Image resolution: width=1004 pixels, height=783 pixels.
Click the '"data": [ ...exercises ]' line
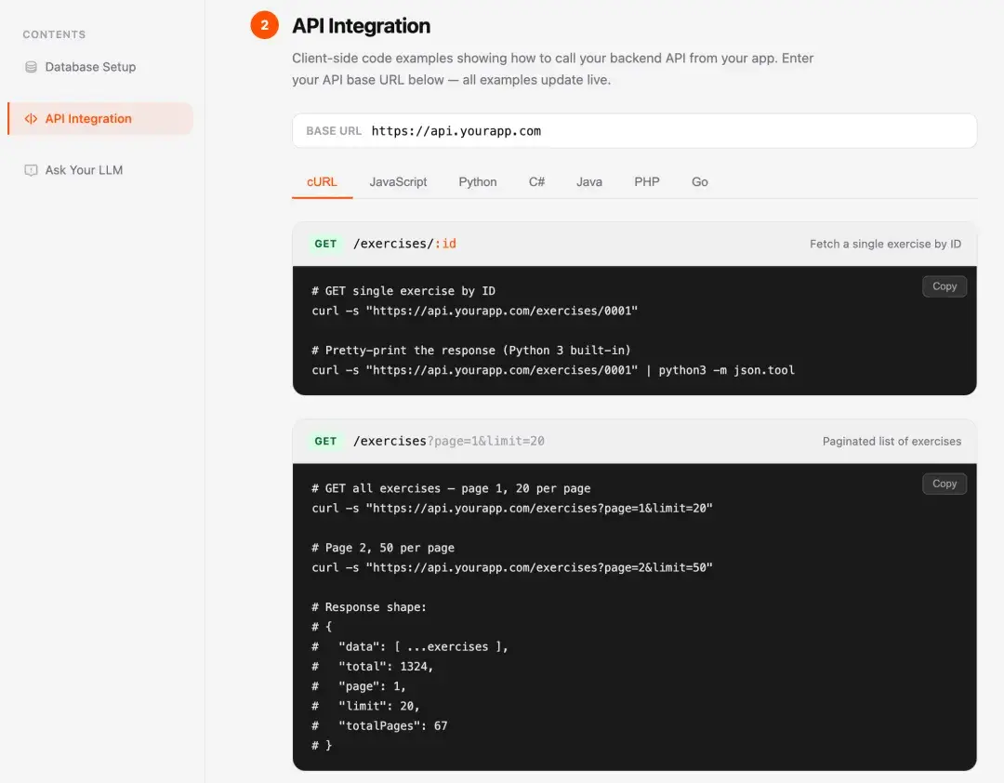click(410, 647)
